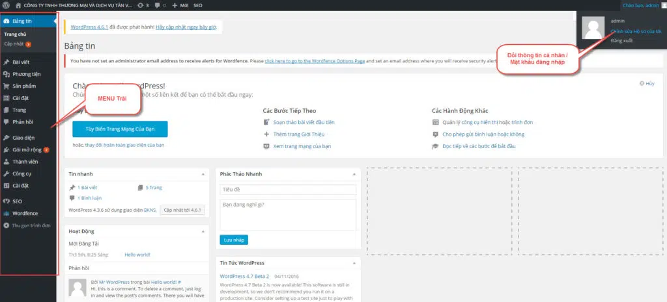Click the WordPress 4.6.1 release link

tap(89, 27)
